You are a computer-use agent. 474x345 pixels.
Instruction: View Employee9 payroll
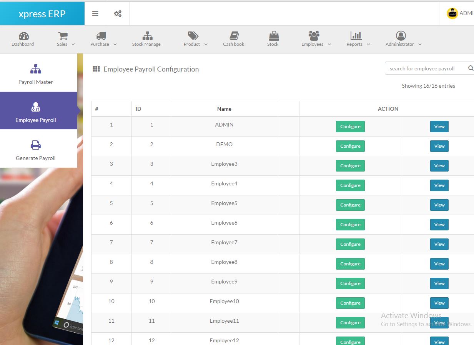point(439,283)
